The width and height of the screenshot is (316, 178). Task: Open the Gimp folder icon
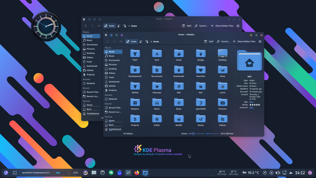point(222,70)
